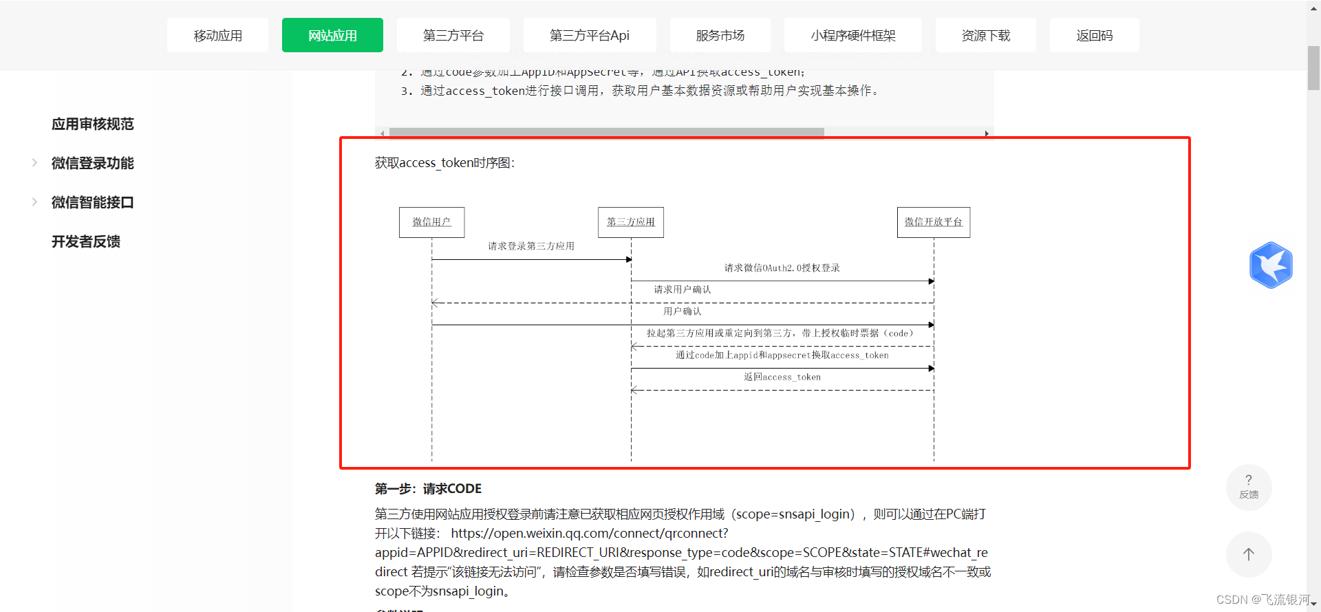Open the 小程序硬件框架 tab
Image resolution: width=1321 pixels, height=612 pixels.
point(853,35)
